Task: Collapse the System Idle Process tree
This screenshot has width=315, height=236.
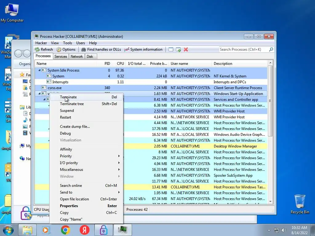Action: (39, 70)
